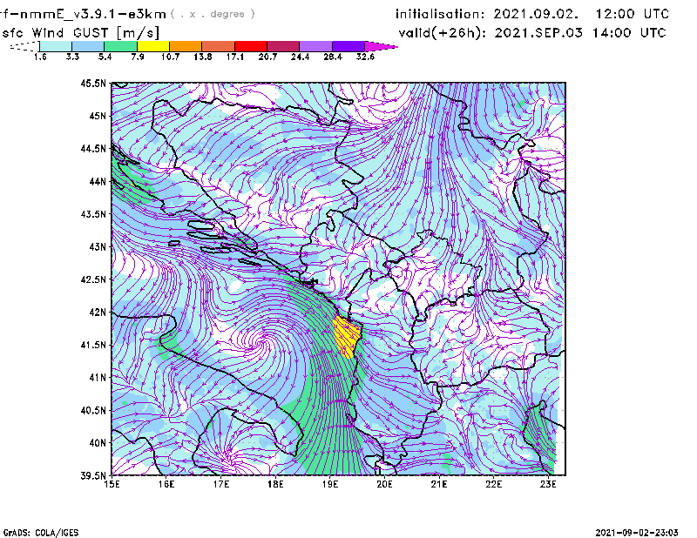The image size is (697, 538).
Task: Click the legend value 3.3
Action: coord(72,57)
